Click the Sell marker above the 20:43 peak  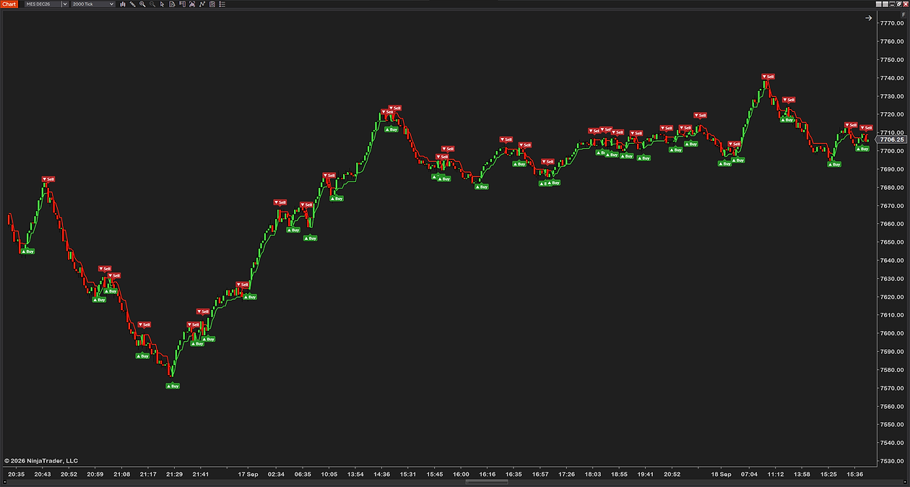click(48, 179)
